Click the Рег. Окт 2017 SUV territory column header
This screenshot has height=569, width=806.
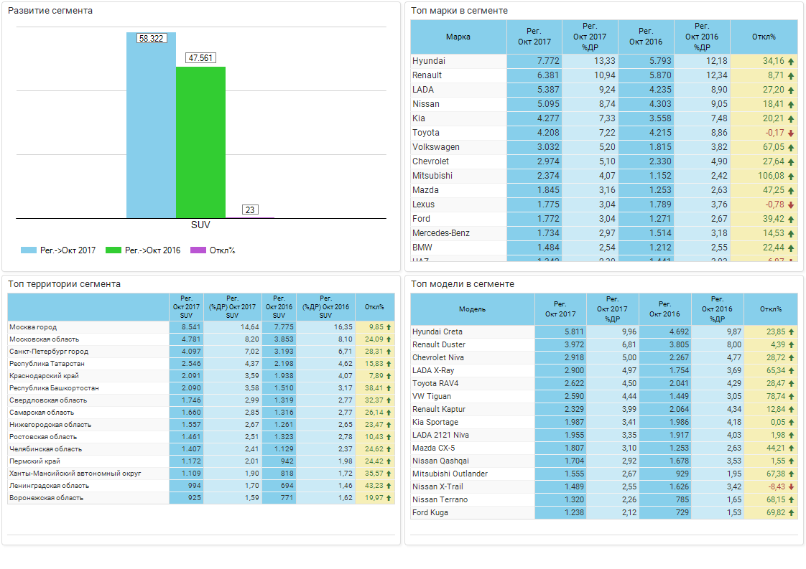186,307
